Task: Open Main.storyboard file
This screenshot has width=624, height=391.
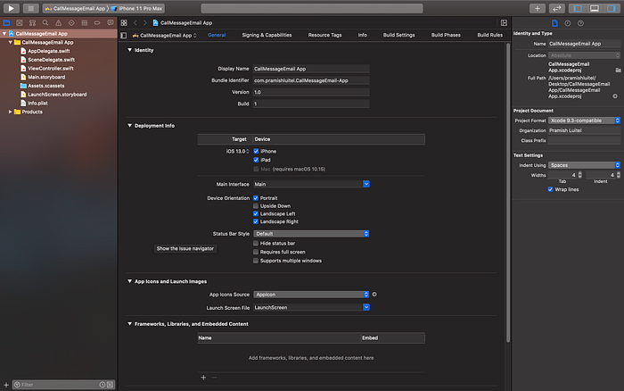Action: tap(46, 77)
